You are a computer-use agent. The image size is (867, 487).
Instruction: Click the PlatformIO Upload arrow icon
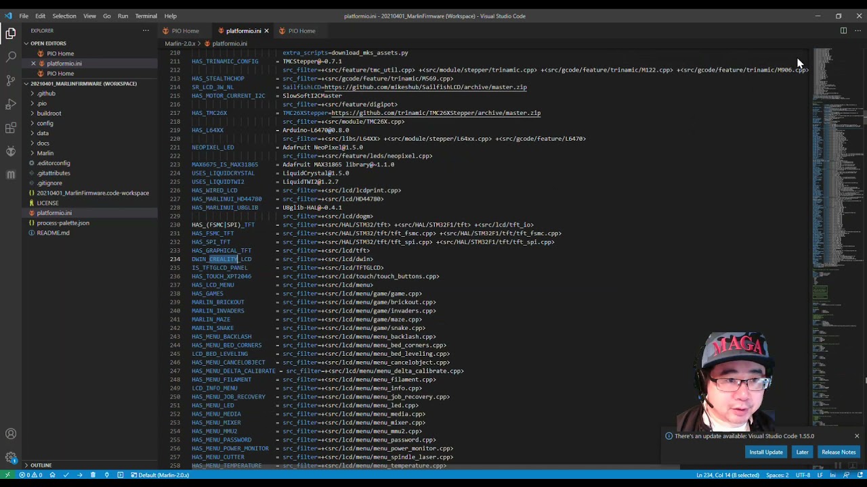[79, 475]
